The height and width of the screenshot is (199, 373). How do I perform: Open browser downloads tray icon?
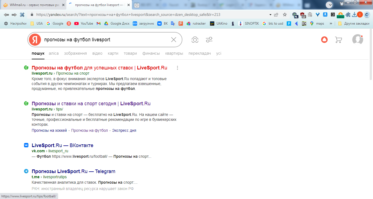click(354, 15)
